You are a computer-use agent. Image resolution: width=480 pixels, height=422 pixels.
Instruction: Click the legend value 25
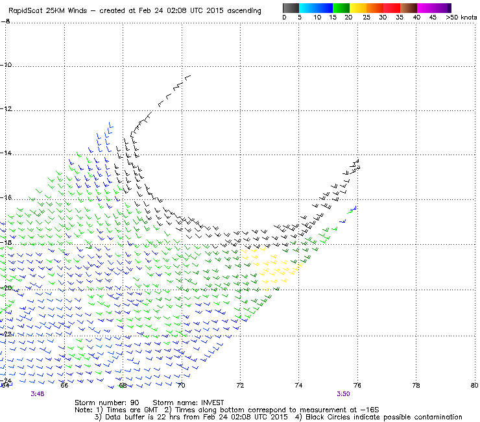click(x=366, y=18)
